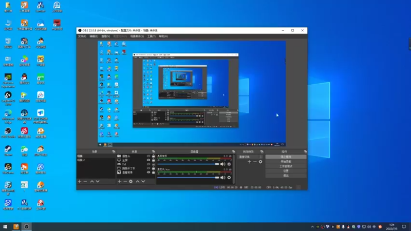Select the first scene in scenes list
This screenshot has width=411, height=231.
click(x=96, y=156)
